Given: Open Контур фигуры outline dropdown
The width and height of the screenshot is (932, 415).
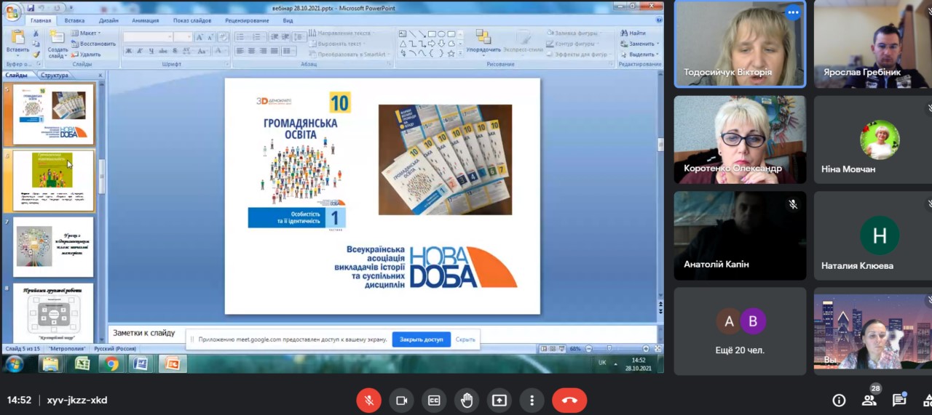Looking at the screenshot, I should pos(574,44).
